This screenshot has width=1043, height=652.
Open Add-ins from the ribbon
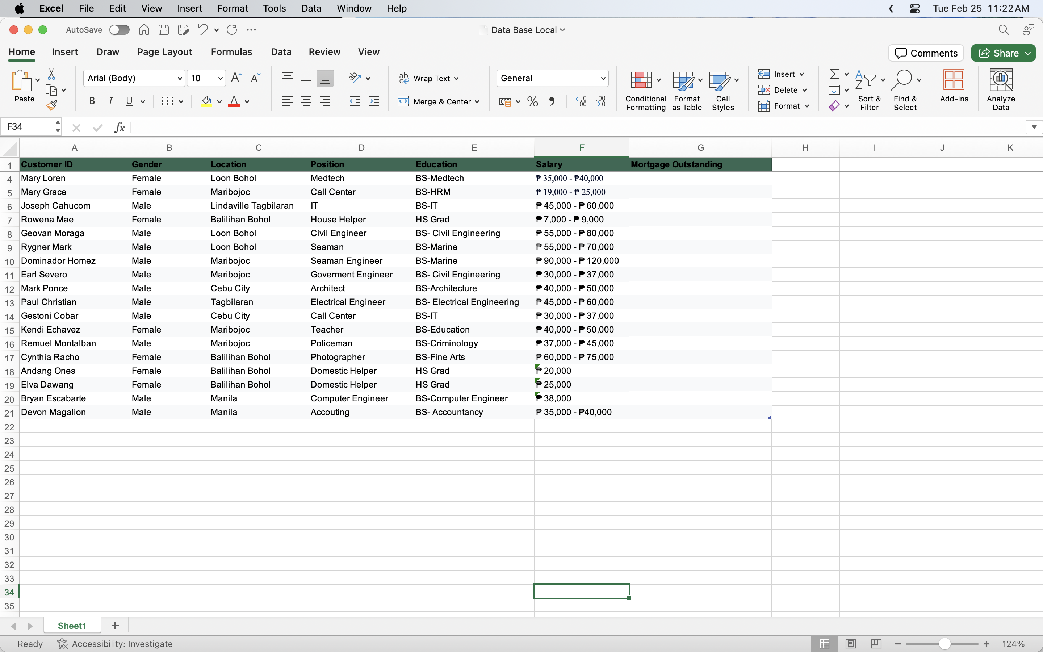coord(954,86)
